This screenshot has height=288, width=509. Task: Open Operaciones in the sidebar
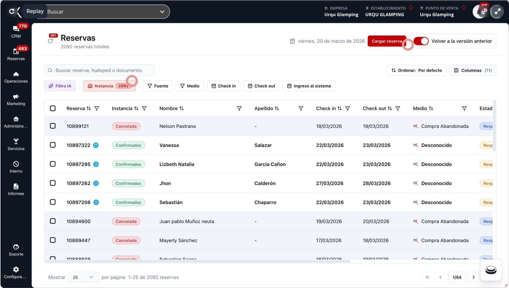point(16,77)
